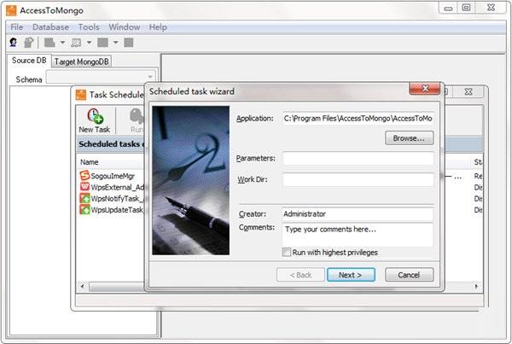
Task: Expand the first toolbar dropdown arrow
Action: (x=62, y=43)
